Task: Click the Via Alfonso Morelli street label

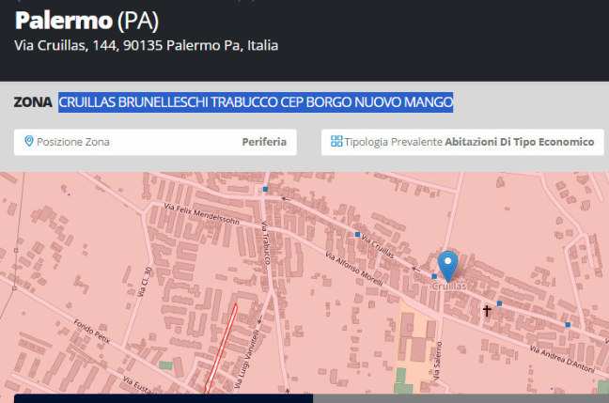Action: (354, 269)
